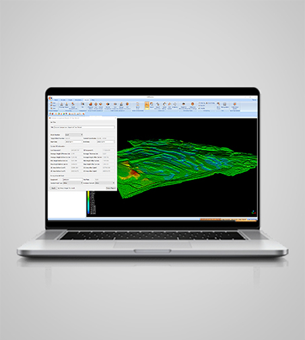Click the elevation color legend bar

[88, 202]
